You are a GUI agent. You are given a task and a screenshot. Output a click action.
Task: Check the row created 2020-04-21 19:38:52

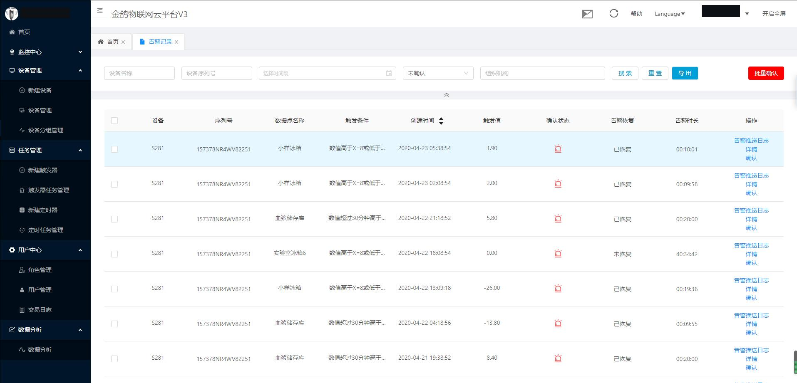[x=114, y=359]
